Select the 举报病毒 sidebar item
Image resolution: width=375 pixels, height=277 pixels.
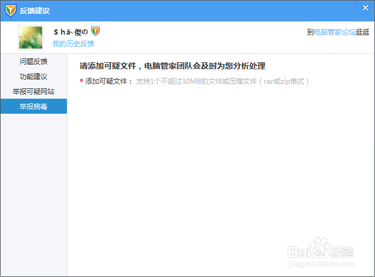pyautogui.click(x=33, y=106)
